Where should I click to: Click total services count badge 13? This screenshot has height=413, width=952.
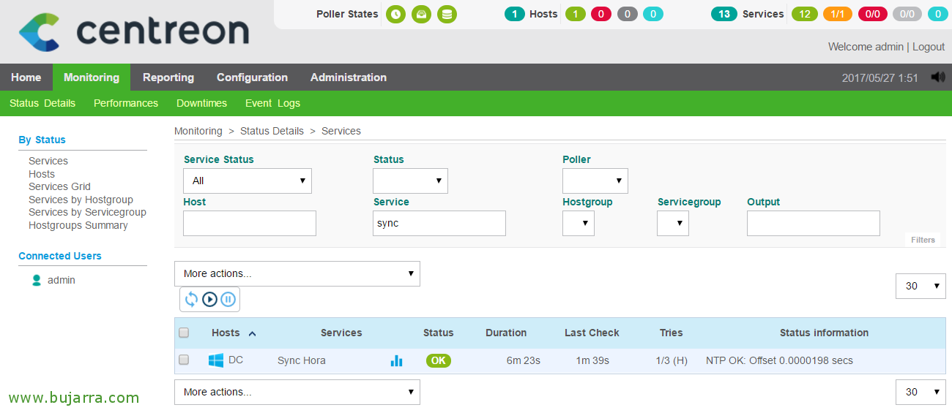[x=724, y=14]
